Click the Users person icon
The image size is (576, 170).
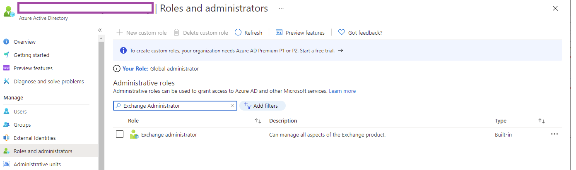click(6, 111)
